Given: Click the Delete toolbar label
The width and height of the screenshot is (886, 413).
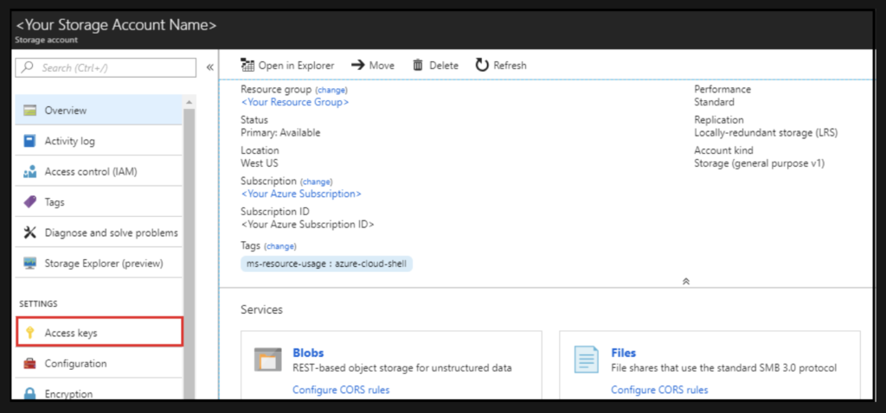Looking at the screenshot, I should tap(444, 66).
